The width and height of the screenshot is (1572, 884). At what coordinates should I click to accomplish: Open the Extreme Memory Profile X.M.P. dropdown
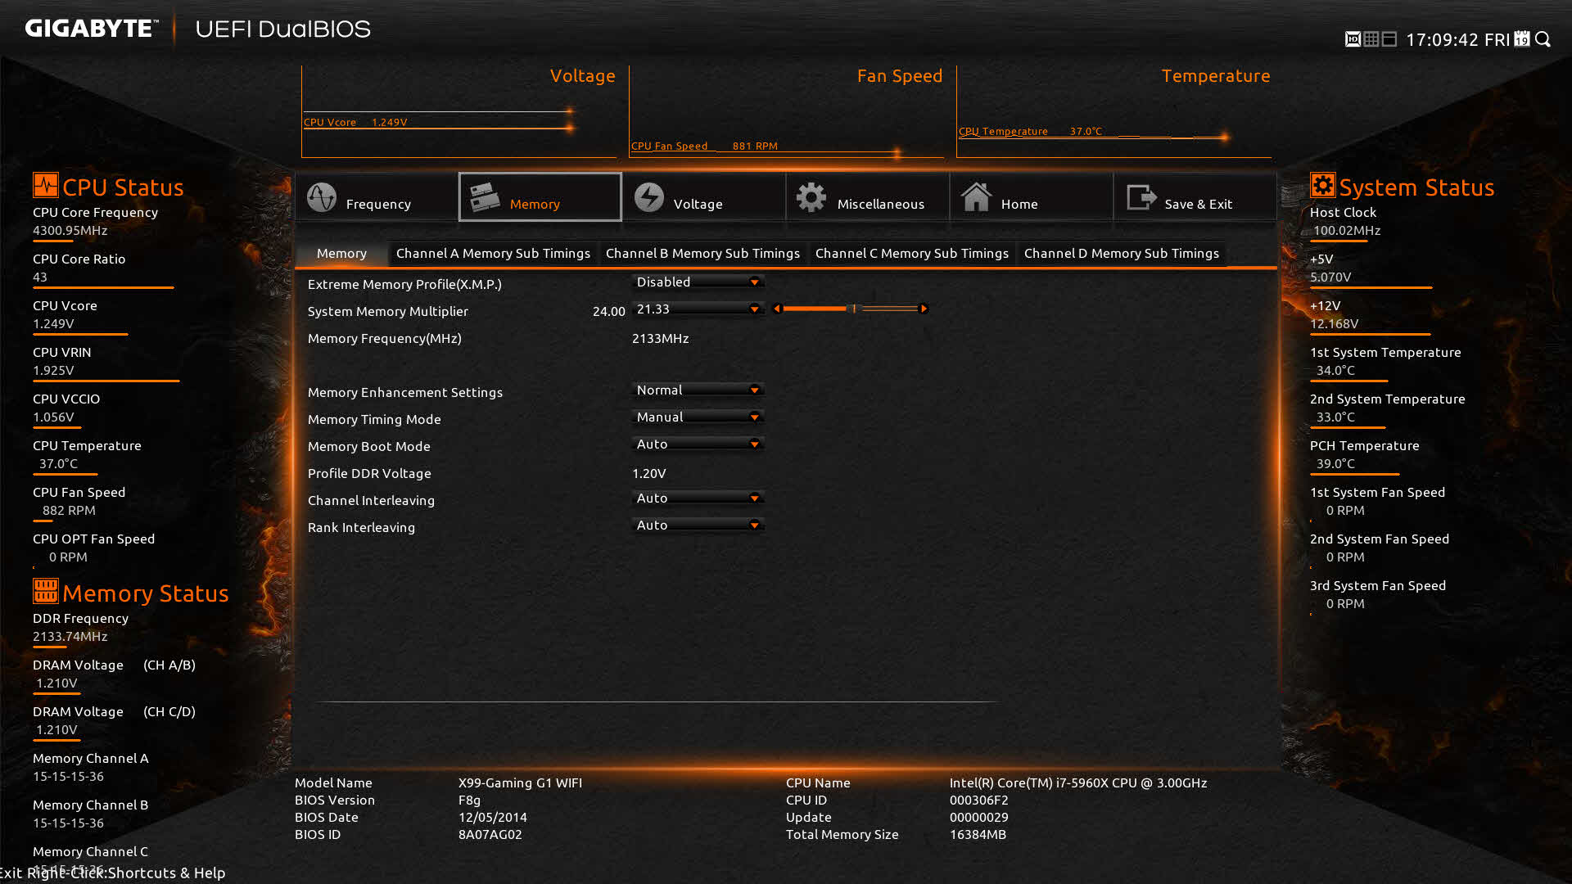pyautogui.click(x=698, y=282)
